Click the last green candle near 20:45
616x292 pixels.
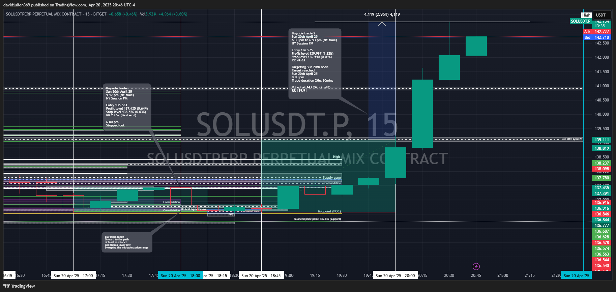(x=476, y=46)
